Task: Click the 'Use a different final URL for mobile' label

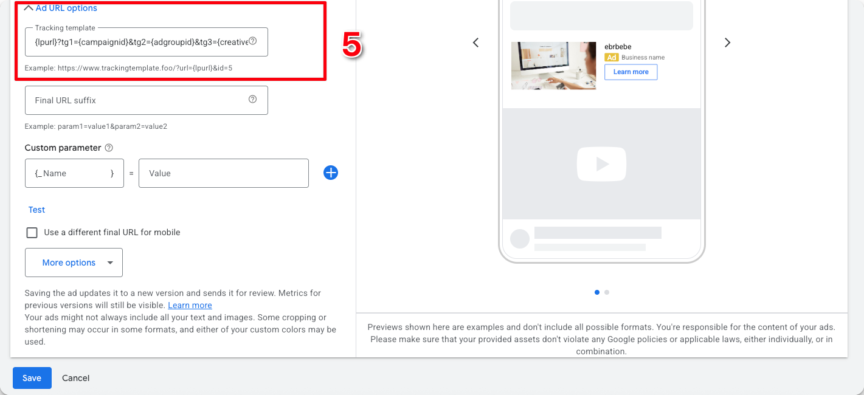Action: point(112,232)
